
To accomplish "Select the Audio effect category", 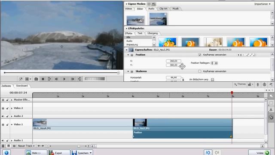I will (x=138, y=41).
